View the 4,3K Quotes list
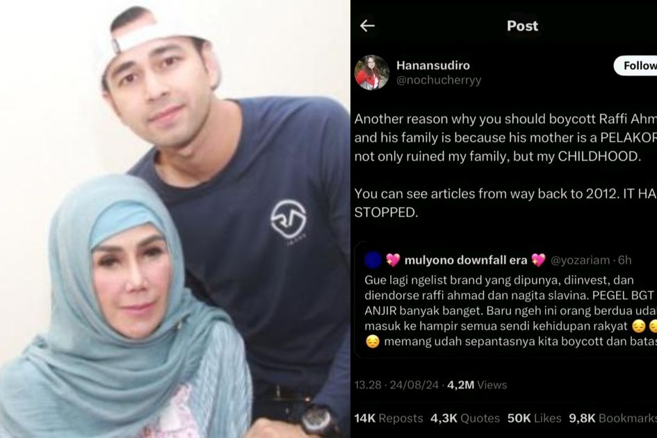657x438 pixels. click(x=465, y=419)
